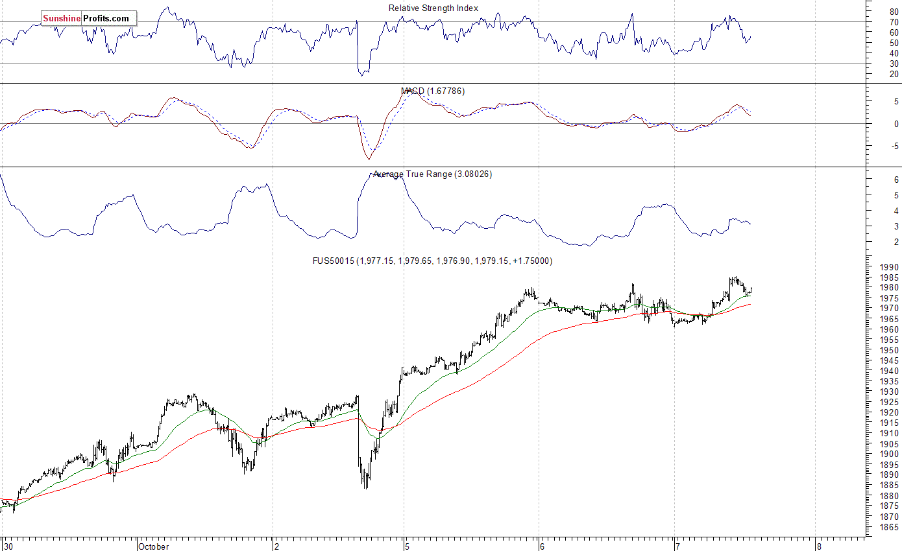Click the RSI scale value 20
The image size is (902, 551).
click(x=894, y=74)
